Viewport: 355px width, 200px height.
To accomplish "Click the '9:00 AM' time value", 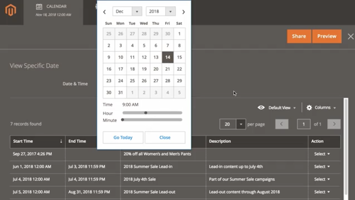I will [x=130, y=105].
